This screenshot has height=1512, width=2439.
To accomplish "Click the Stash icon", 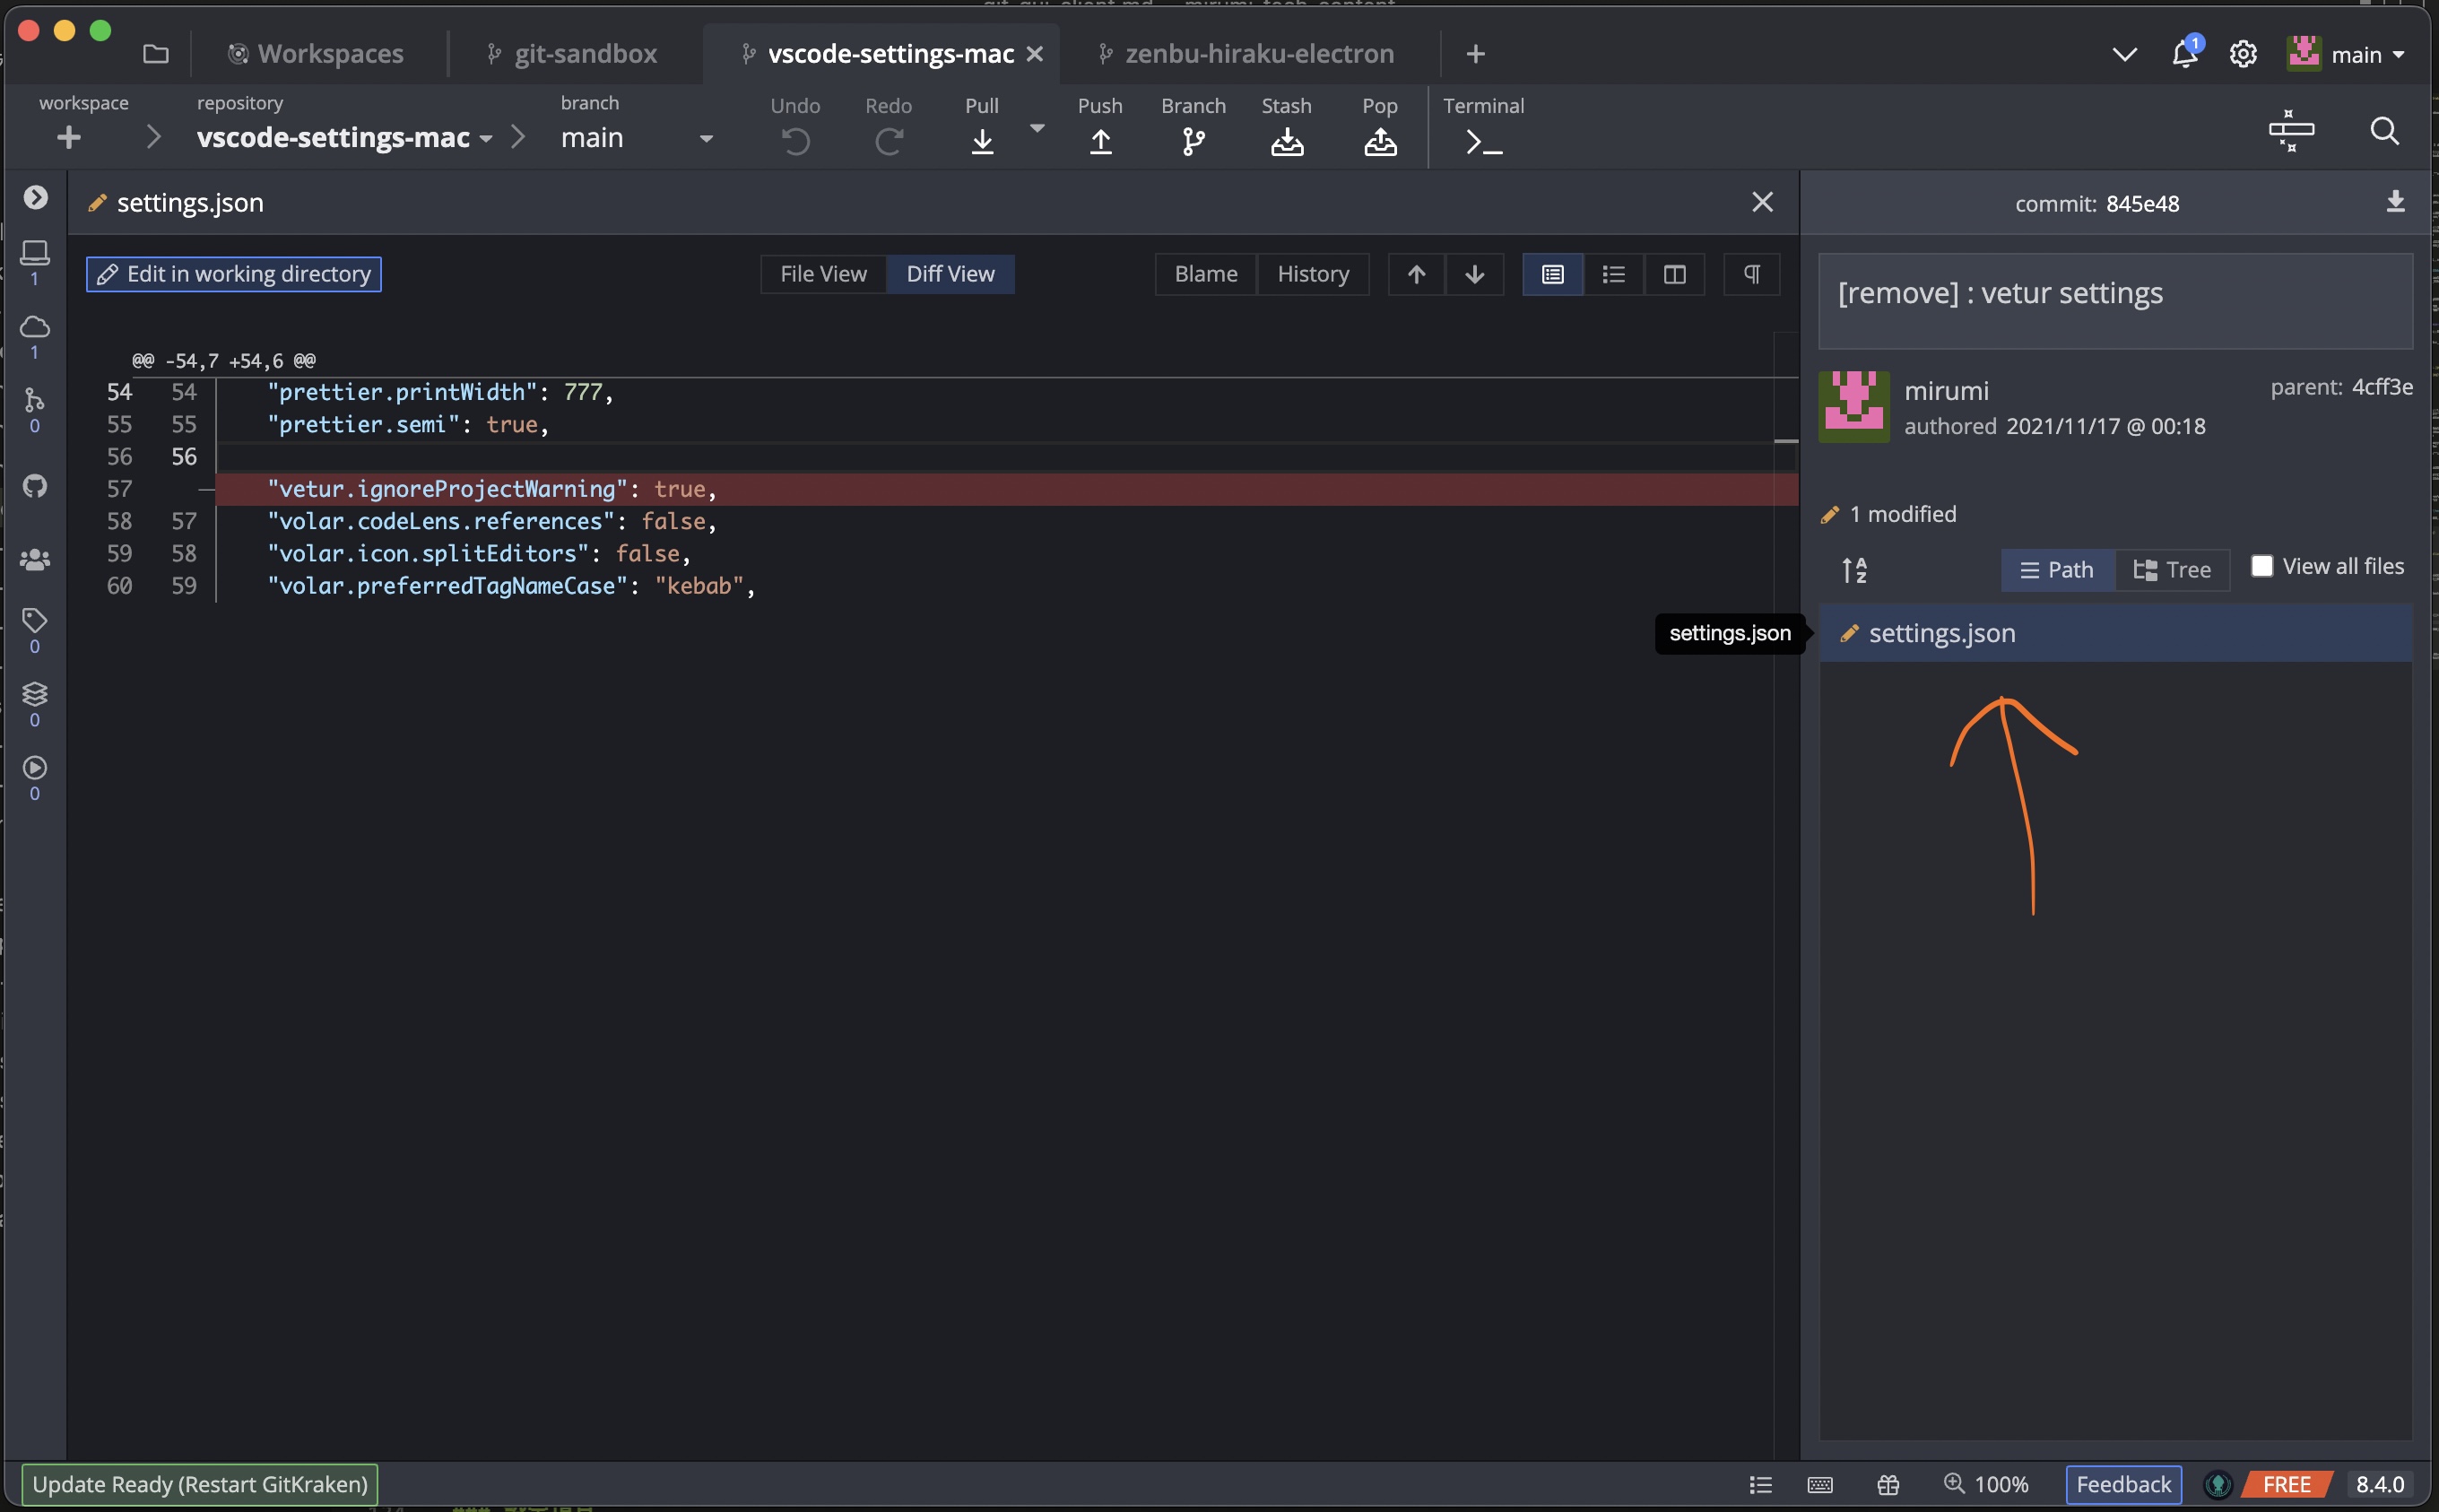I will [1287, 141].
